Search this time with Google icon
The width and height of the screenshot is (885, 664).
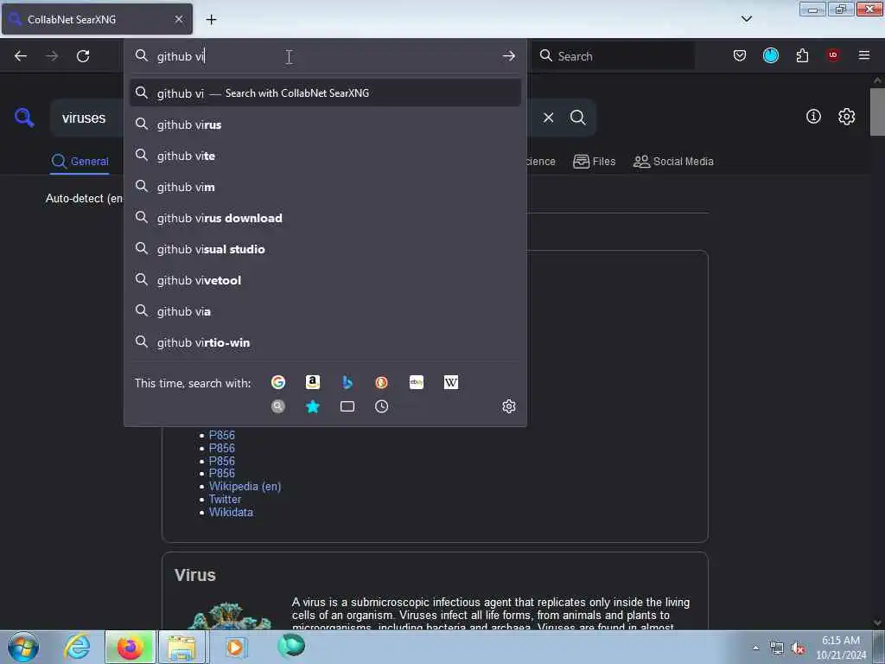pyautogui.click(x=278, y=382)
